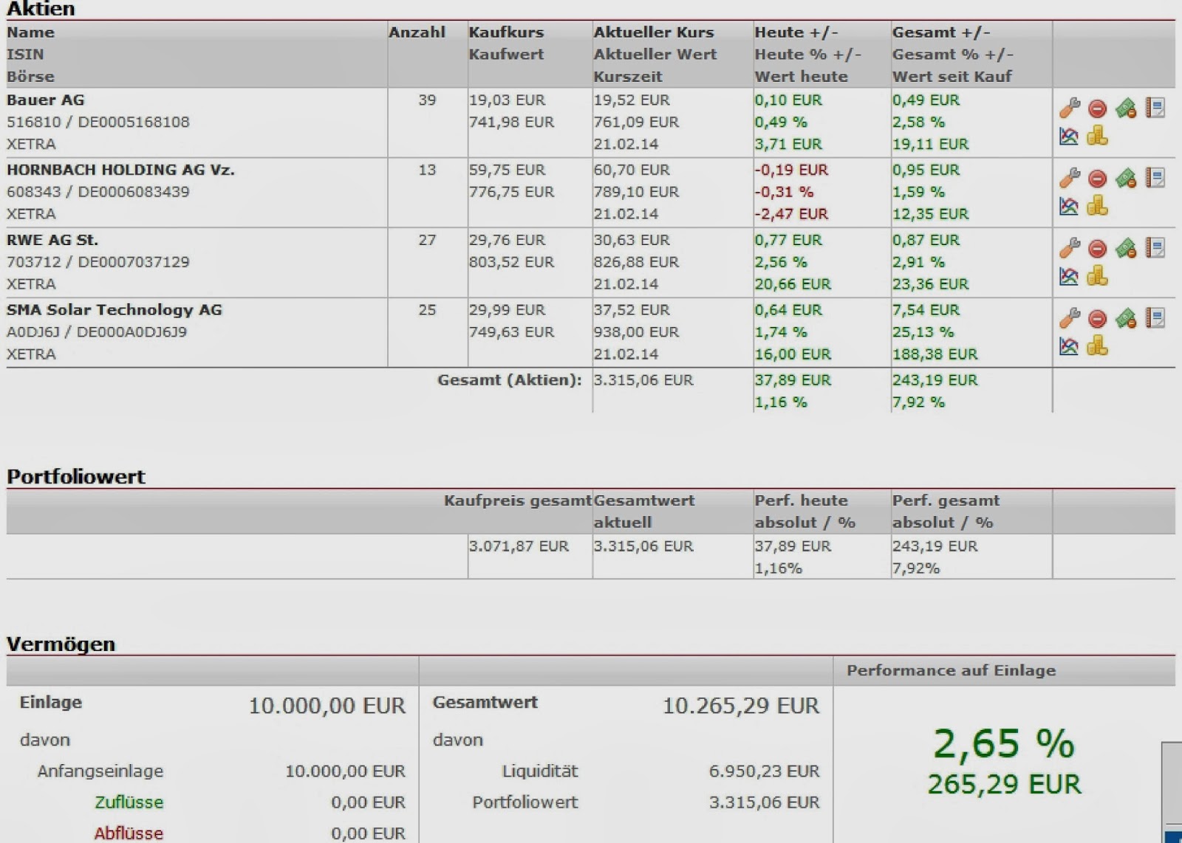Click the wrench edit icon for RWE AG St.
This screenshot has height=843, width=1182.
pos(1069,248)
